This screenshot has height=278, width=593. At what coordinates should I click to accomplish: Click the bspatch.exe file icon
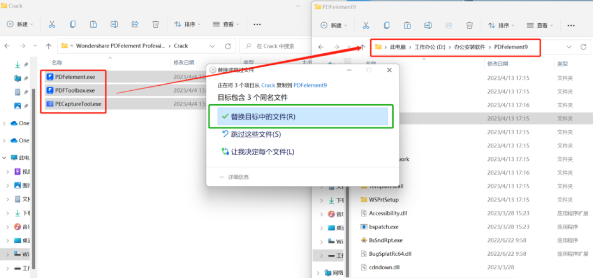click(x=364, y=227)
